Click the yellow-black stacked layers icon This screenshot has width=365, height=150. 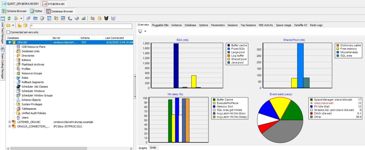tap(106, 18)
